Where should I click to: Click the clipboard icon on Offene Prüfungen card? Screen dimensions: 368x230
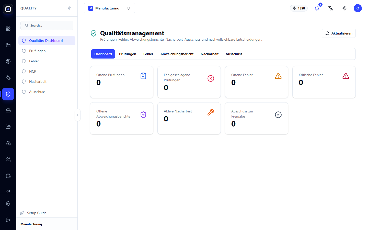pos(143,76)
